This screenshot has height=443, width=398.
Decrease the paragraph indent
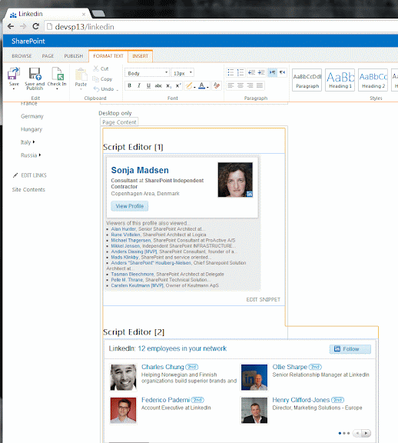click(x=251, y=72)
